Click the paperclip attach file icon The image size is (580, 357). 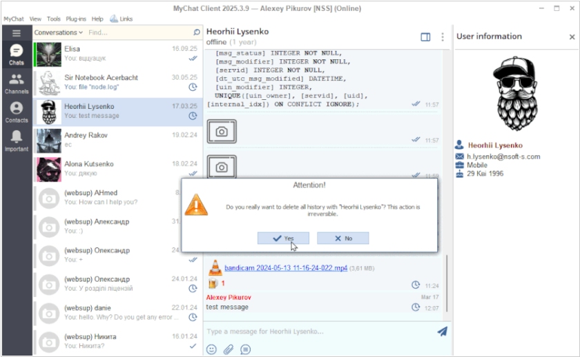(x=229, y=349)
